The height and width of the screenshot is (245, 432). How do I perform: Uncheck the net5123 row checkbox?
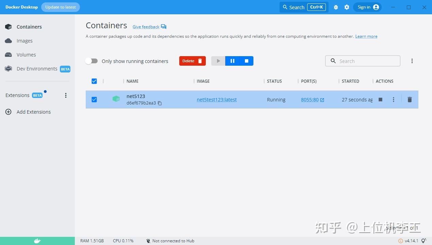[x=94, y=100]
